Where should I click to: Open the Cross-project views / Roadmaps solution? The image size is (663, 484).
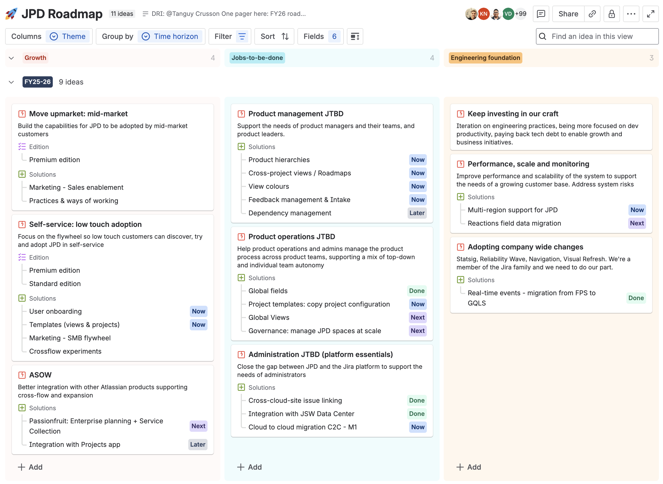(x=299, y=173)
